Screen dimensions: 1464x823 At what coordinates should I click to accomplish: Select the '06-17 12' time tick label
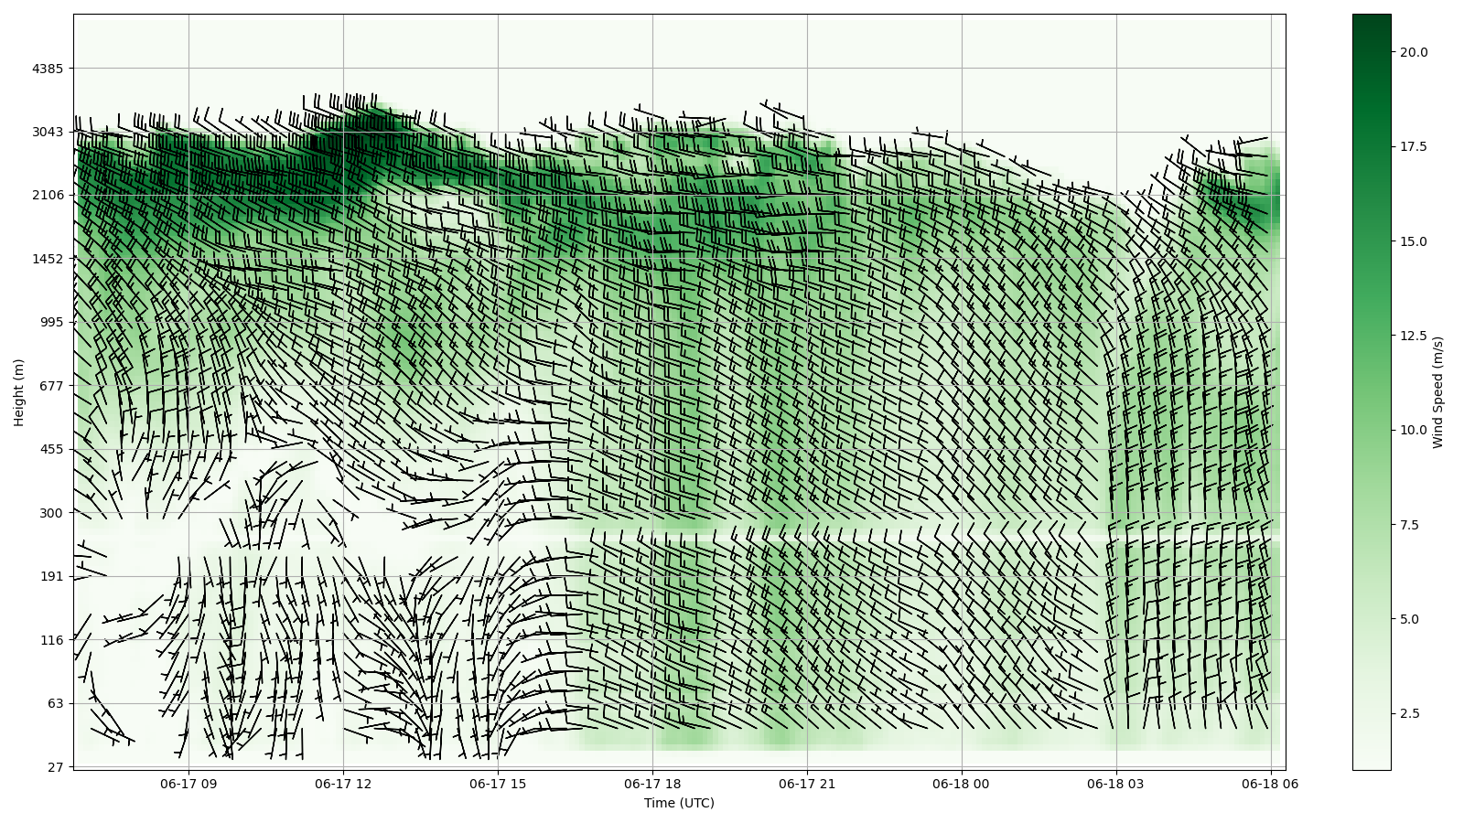tap(343, 784)
